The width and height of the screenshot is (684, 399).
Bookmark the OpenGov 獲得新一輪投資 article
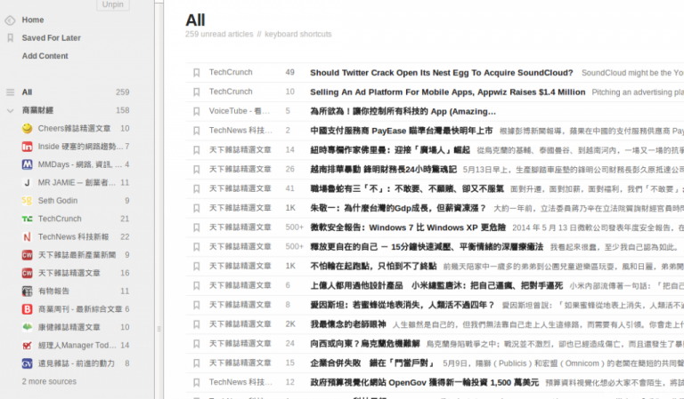tap(197, 382)
